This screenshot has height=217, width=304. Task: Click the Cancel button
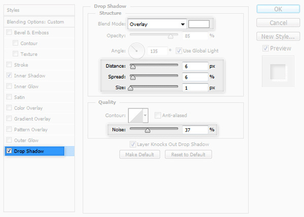click(x=278, y=23)
